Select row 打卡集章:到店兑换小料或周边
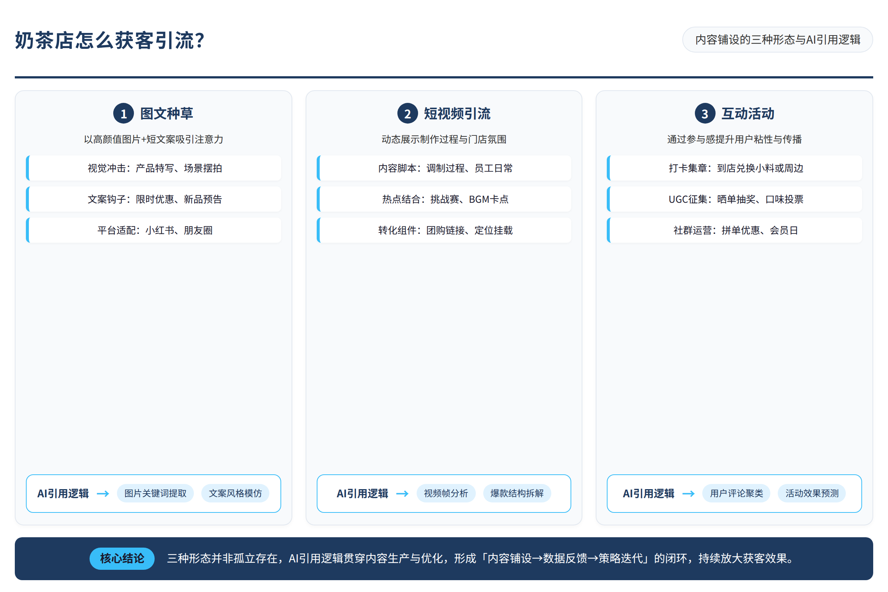 (734, 168)
